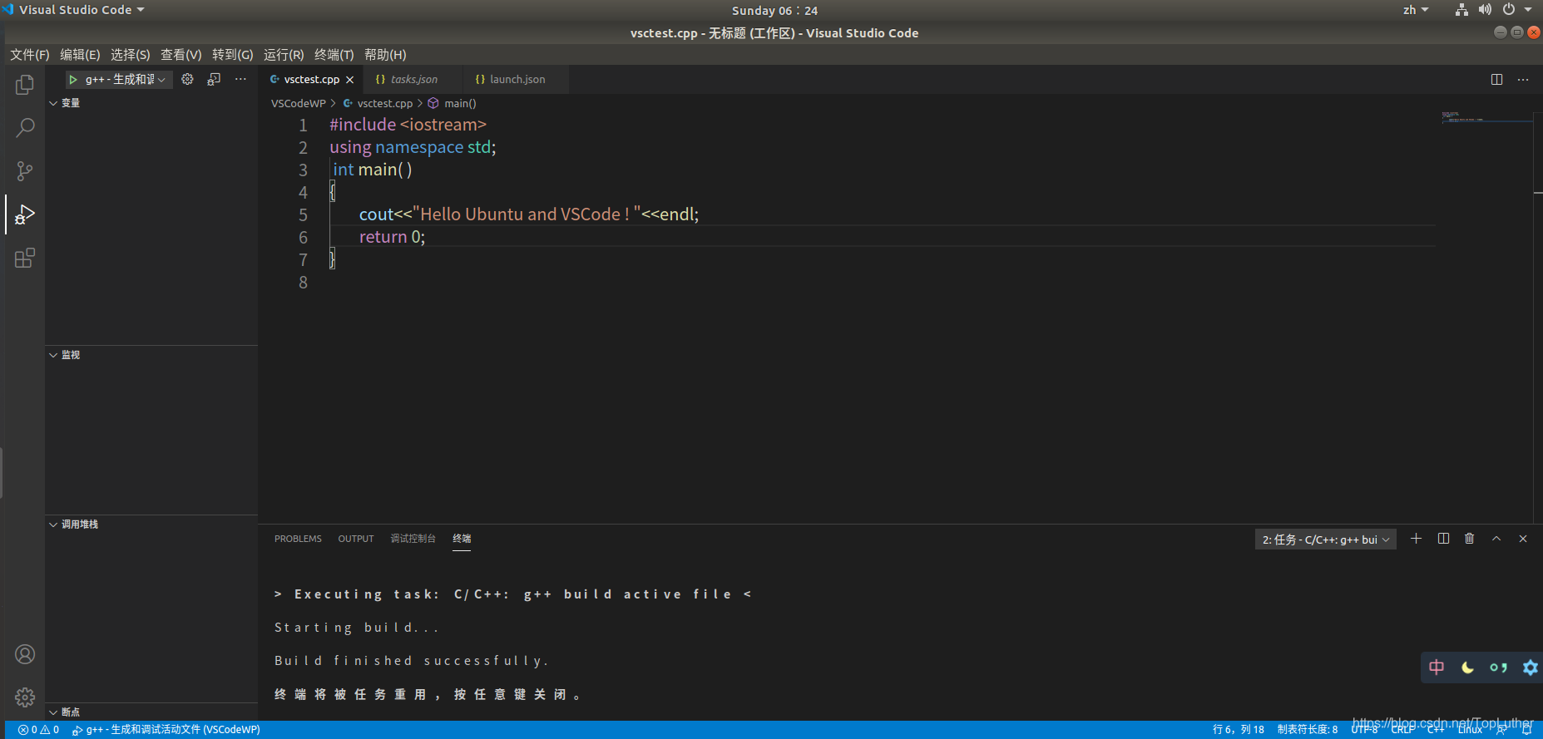This screenshot has width=1543, height=739.
Task: Click errors and warnings status indicator
Action: click(38, 730)
